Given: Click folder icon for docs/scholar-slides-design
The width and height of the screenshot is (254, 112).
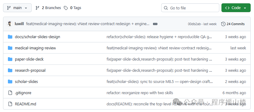Looking at the screenshot, I should 10,37.
